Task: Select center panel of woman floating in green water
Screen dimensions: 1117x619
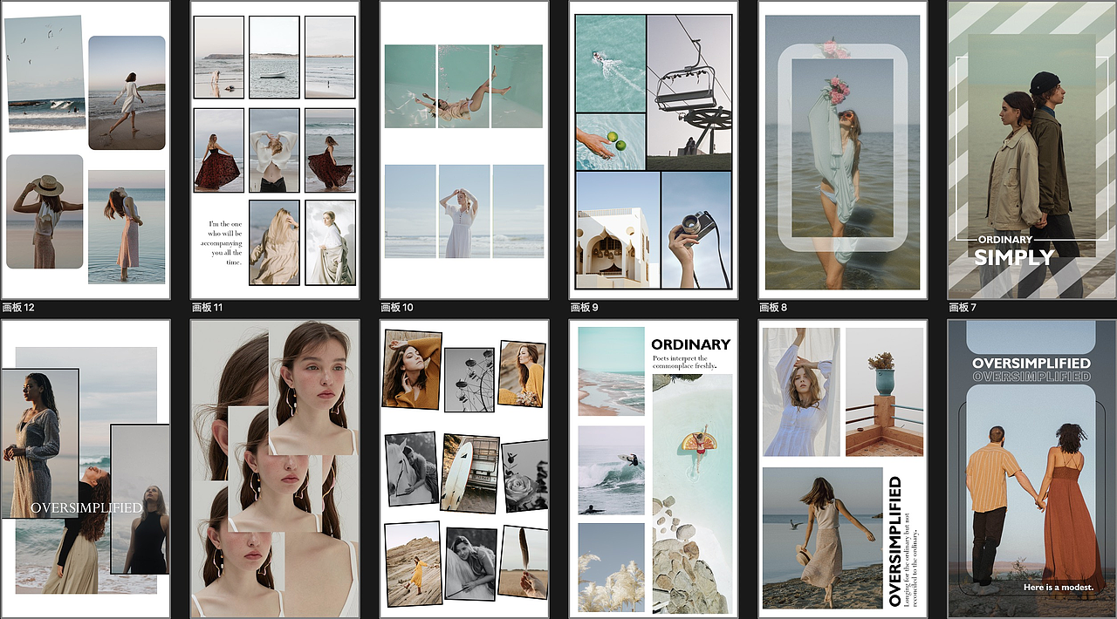Action: tap(463, 86)
